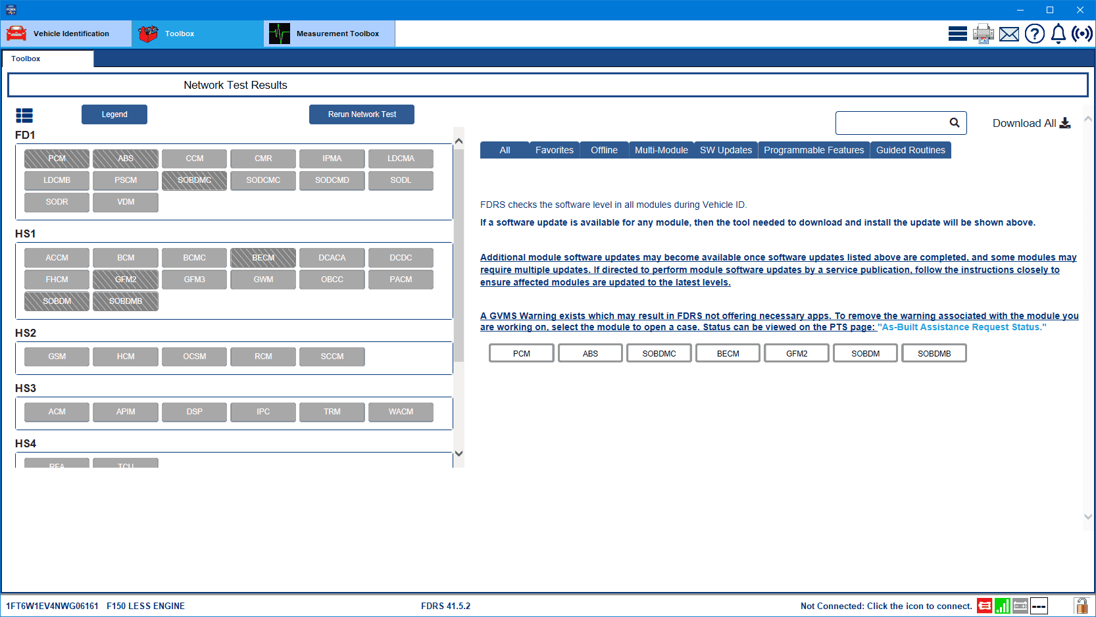
Task: Click the wireless broadcast signal icon
Action: tap(1082, 34)
